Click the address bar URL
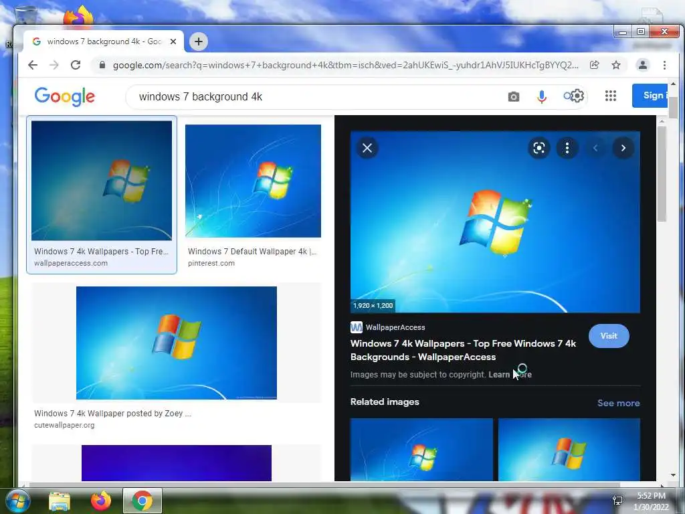 click(x=345, y=65)
